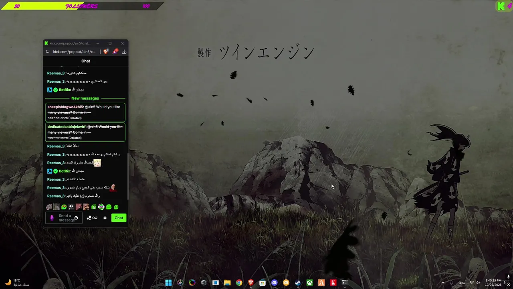
Task: Expand hidden system tray icons chevron
Action: coord(443,283)
